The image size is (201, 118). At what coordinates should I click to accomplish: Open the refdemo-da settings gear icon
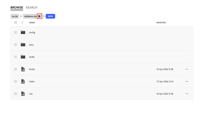coord(39,17)
